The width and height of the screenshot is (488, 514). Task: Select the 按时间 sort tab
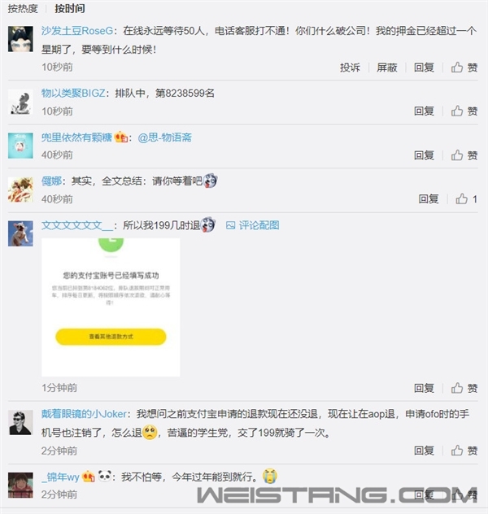[70, 8]
